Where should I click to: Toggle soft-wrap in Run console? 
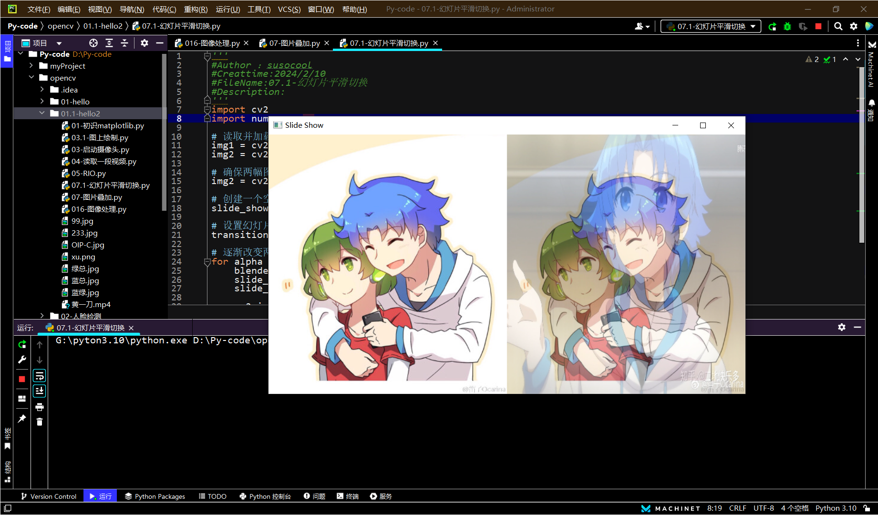tap(40, 376)
